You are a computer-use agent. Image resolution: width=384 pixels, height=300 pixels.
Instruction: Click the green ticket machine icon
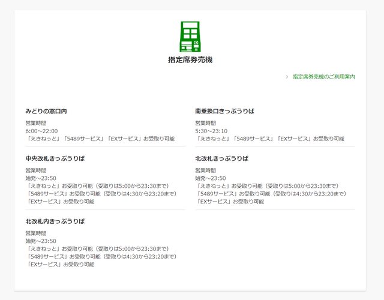coord(190,37)
